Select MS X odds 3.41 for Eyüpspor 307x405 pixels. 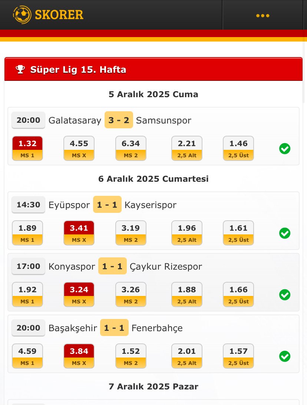point(79,233)
